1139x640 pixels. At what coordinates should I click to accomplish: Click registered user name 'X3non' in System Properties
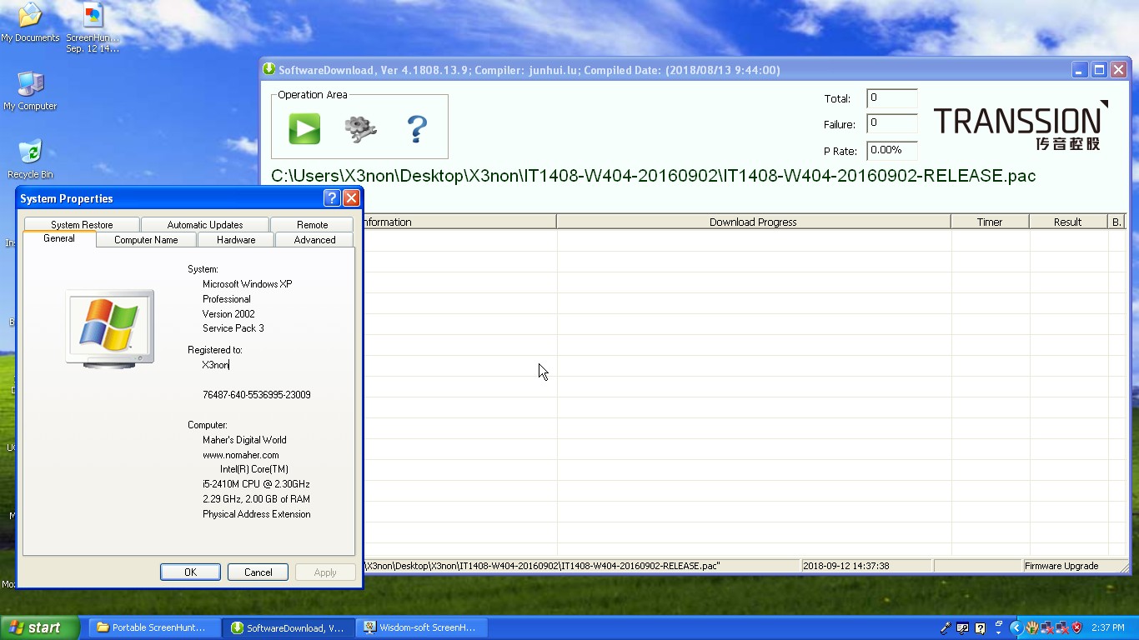tap(215, 365)
